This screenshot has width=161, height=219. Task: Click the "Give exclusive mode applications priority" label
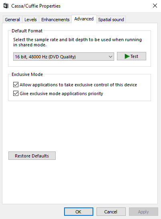[x=61, y=94]
